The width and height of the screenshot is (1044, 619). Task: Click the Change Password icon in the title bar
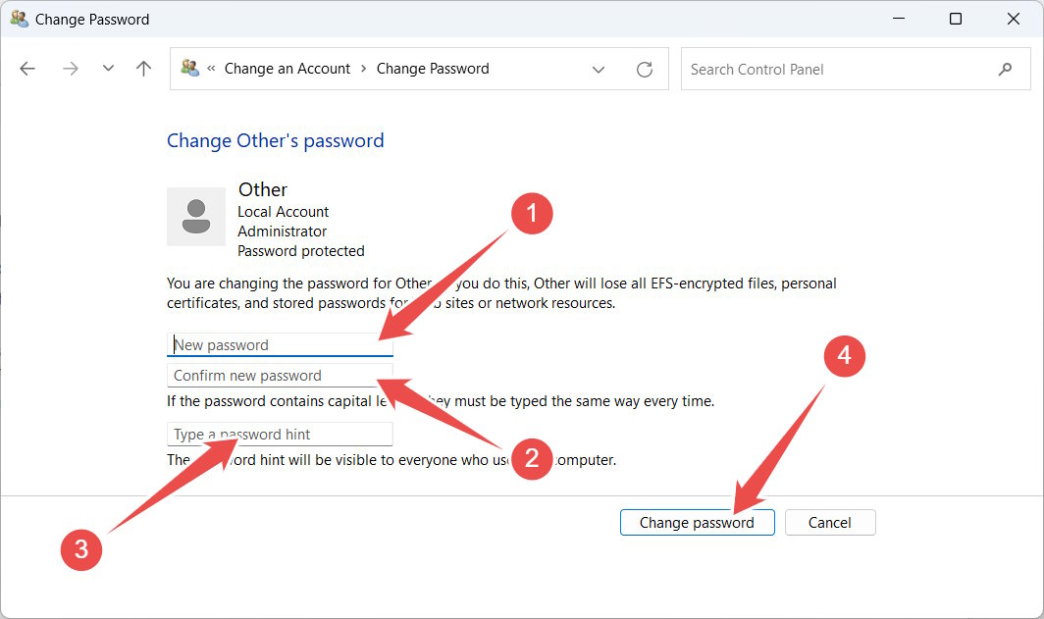pos(19,19)
